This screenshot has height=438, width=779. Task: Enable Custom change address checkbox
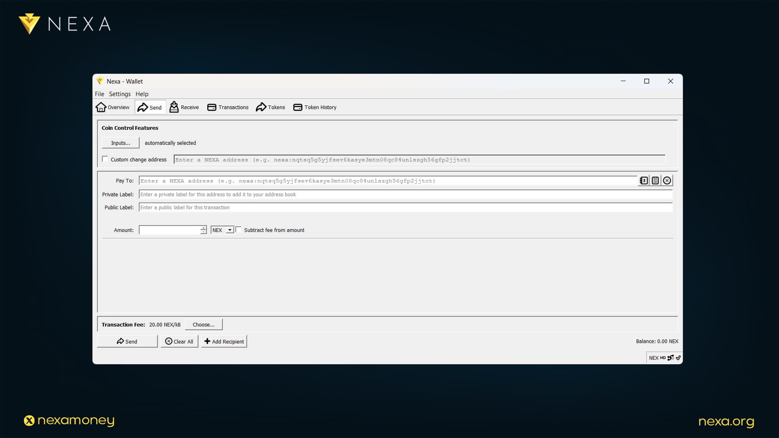click(105, 159)
